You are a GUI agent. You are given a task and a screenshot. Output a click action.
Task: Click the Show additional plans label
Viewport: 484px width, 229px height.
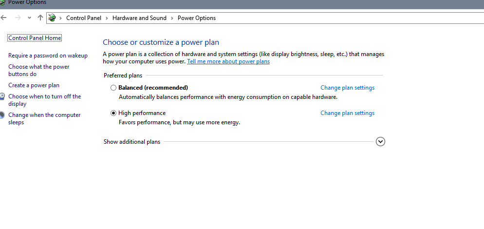[132, 142]
